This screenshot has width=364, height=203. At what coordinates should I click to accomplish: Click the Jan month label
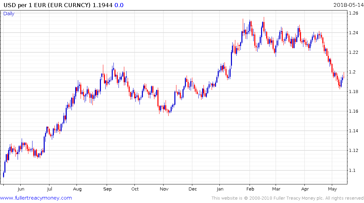[220, 189]
